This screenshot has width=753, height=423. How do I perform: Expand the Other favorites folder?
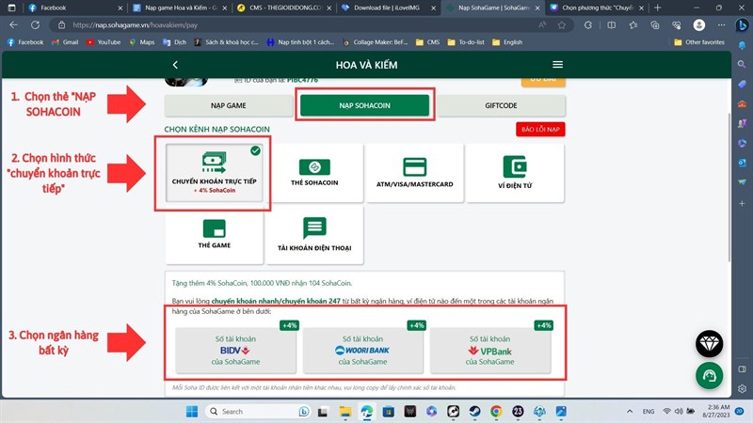click(699, 42)
